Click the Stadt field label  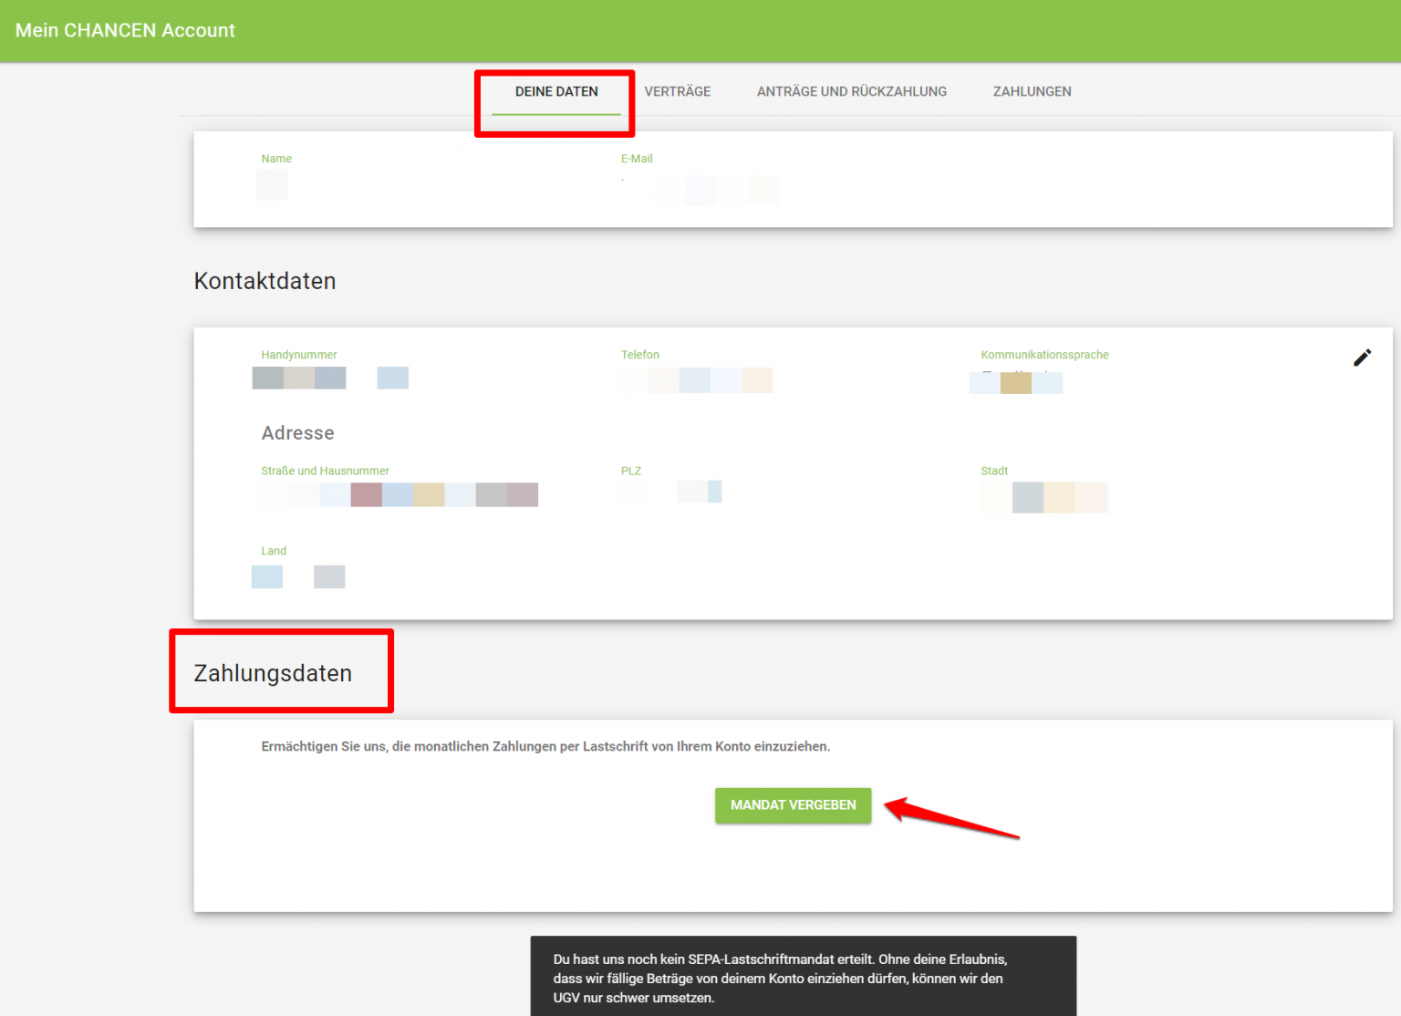[x=993, y=471]
